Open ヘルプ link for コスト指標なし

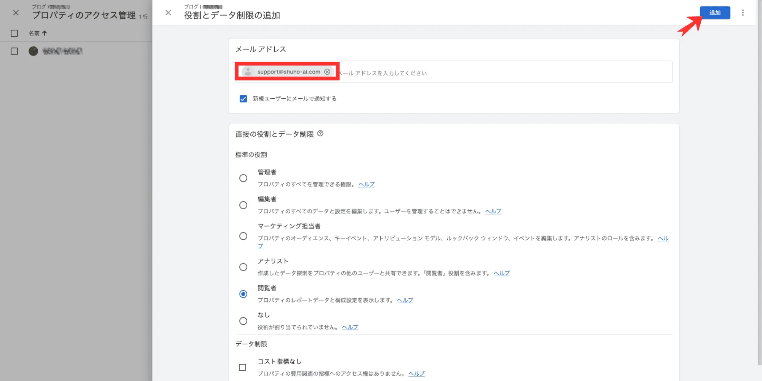pyautogui.click(x=416, y=374)
